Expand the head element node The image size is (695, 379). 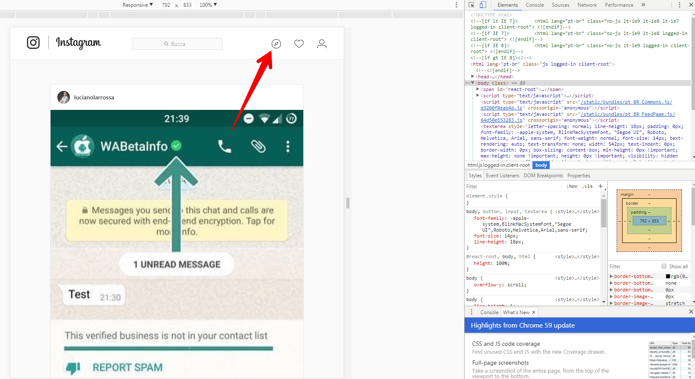473,77
